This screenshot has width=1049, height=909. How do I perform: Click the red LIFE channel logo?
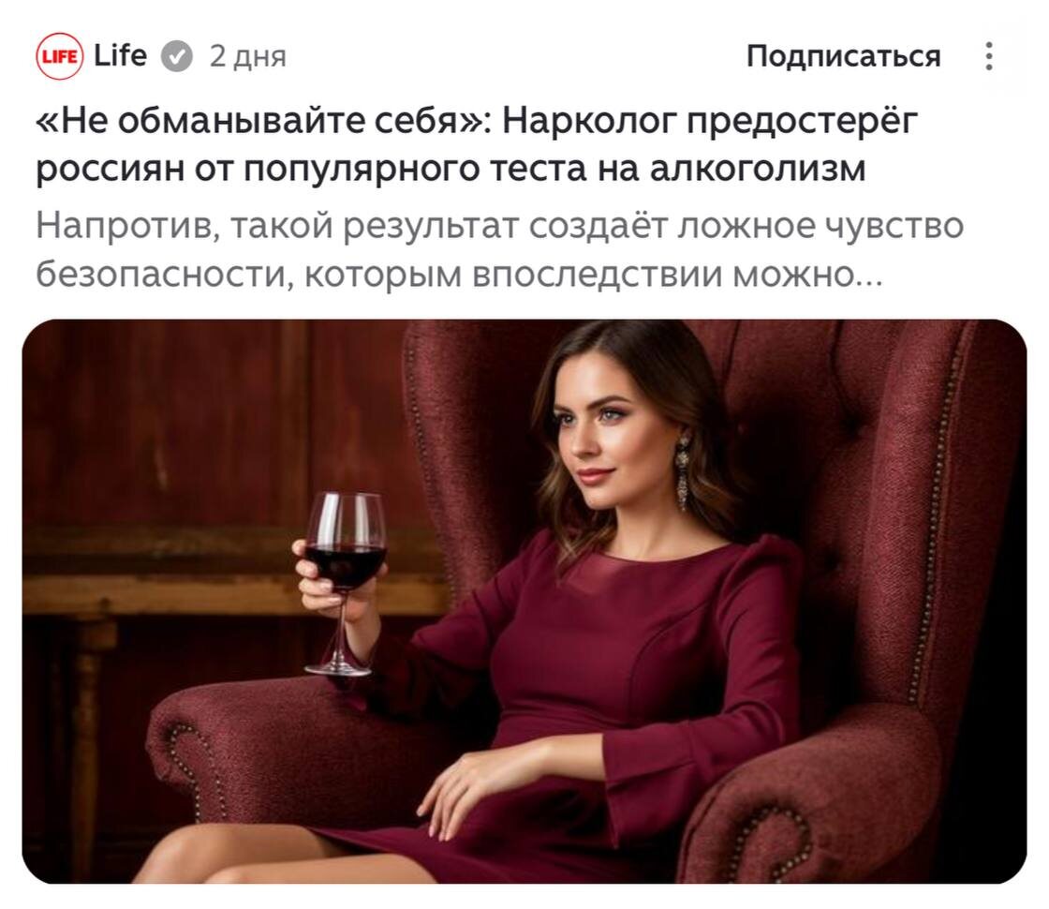60,55
